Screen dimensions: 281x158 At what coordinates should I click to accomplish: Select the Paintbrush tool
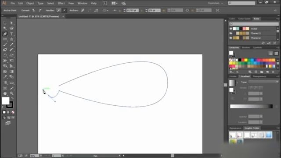(5, 44)
